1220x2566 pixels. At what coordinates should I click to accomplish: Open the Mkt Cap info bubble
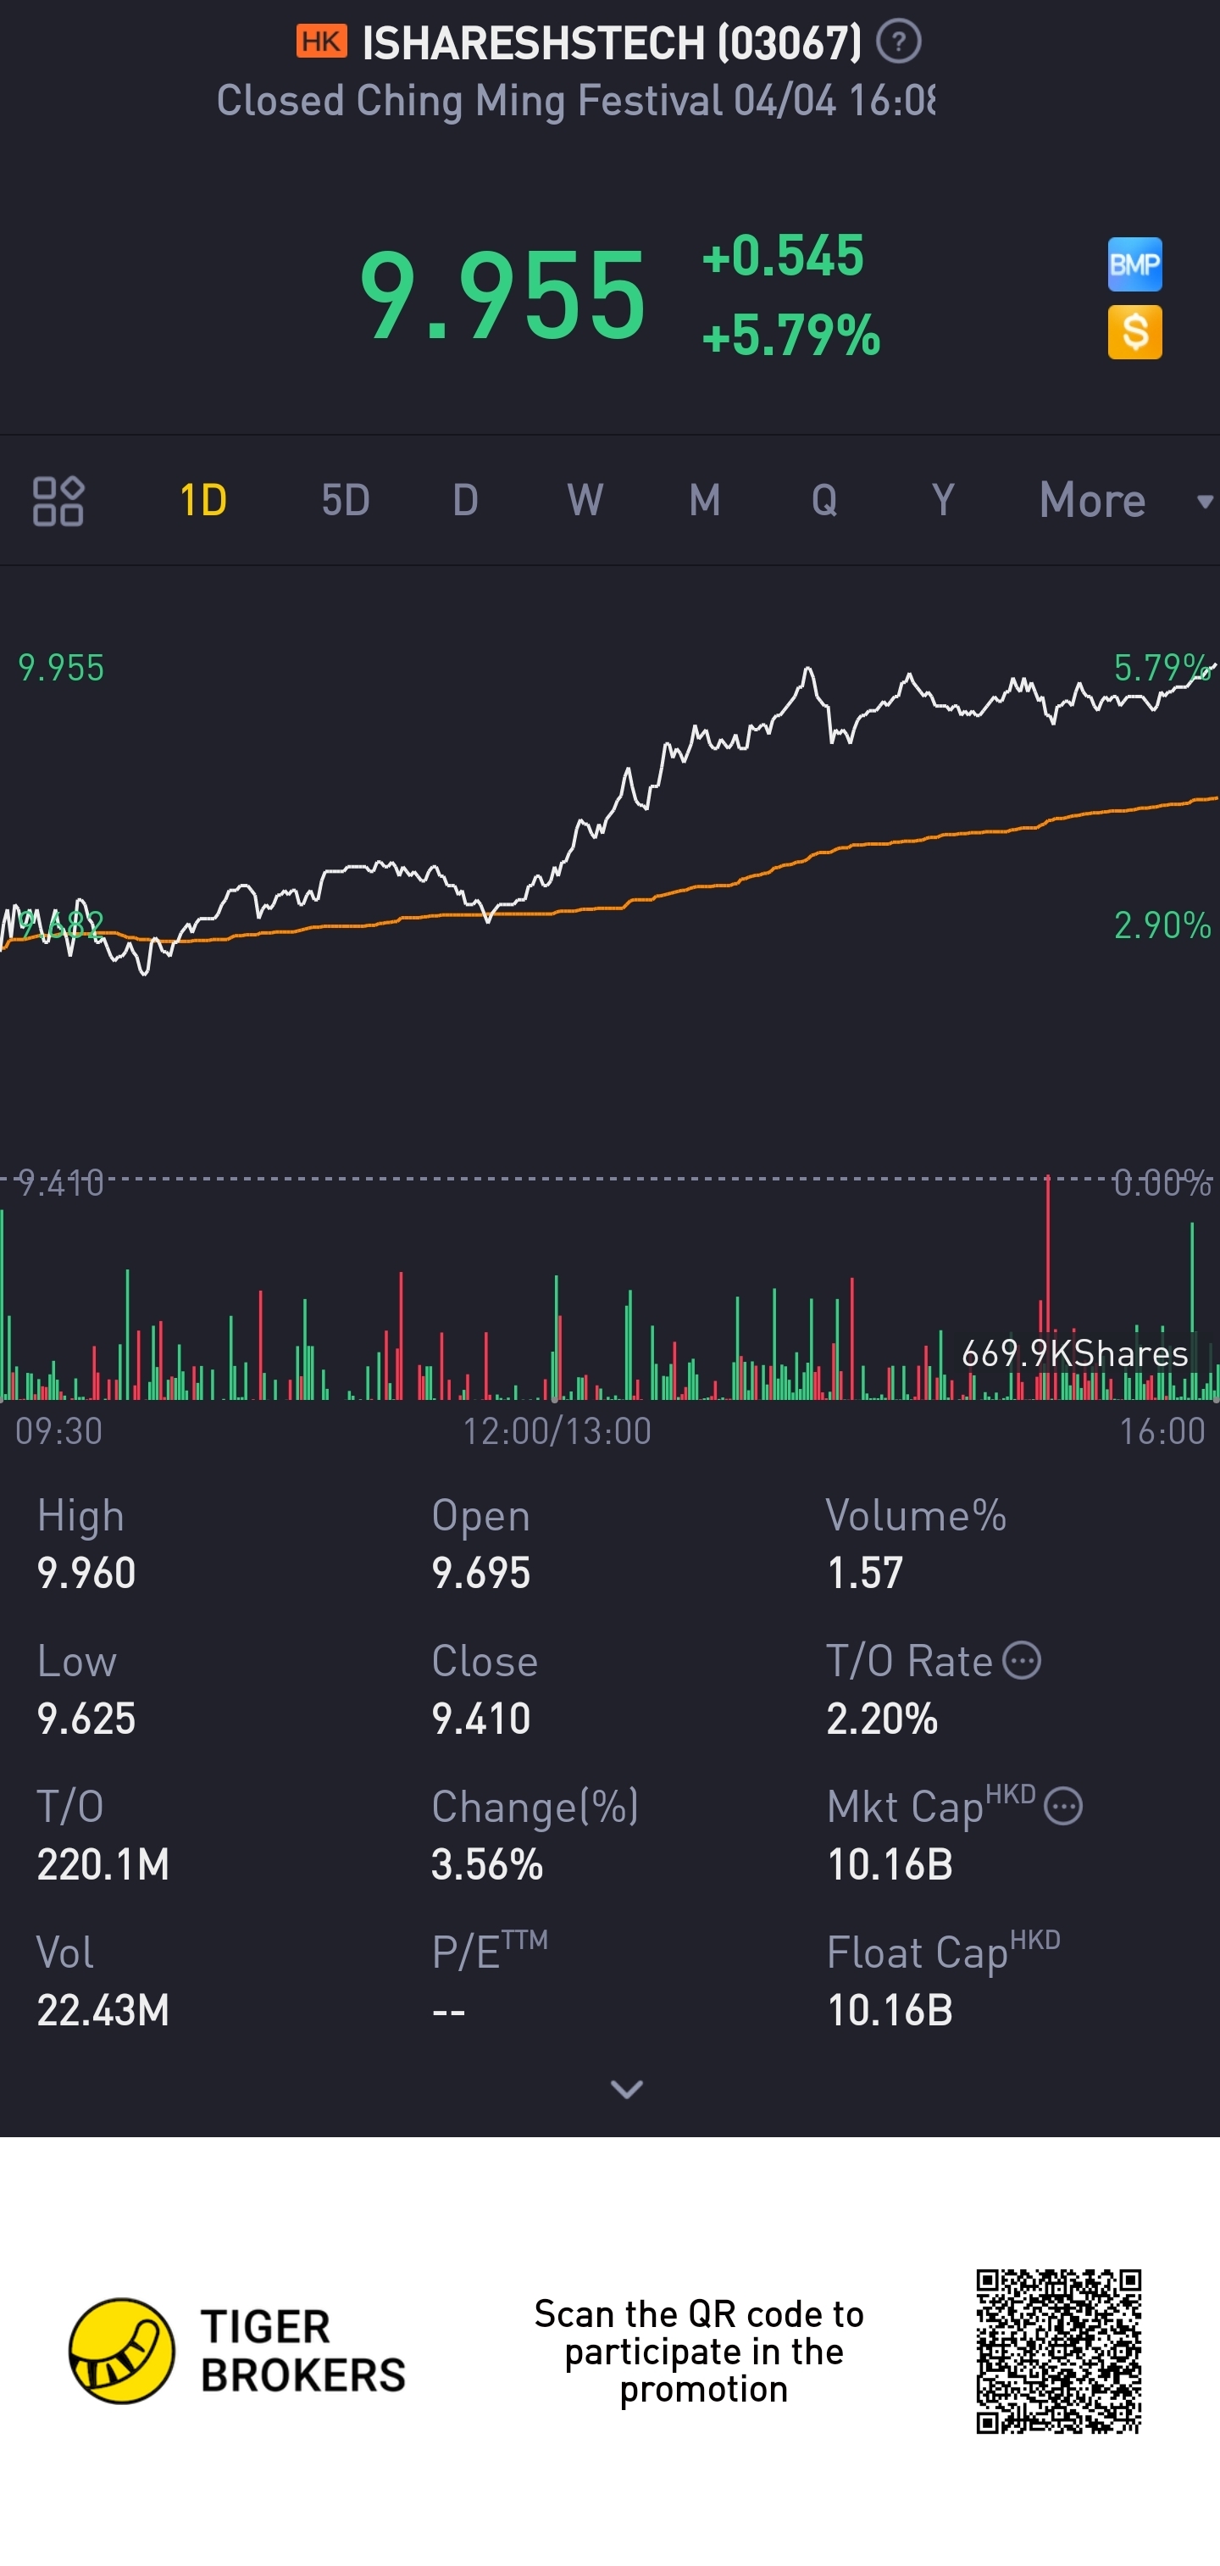pos(1063,1806)
